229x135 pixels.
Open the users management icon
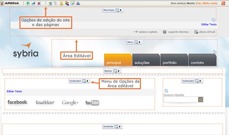coord(67,3)
